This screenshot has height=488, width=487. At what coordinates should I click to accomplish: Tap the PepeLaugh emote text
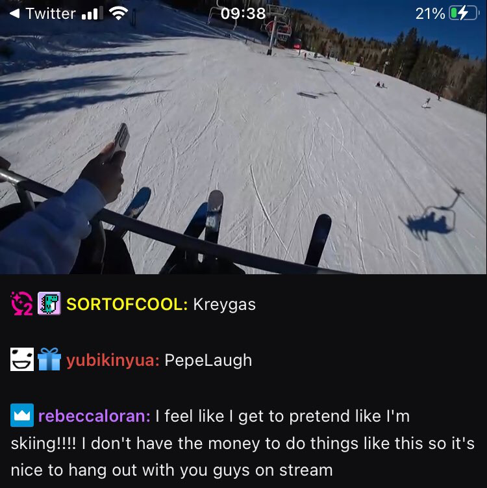point(208,361)
